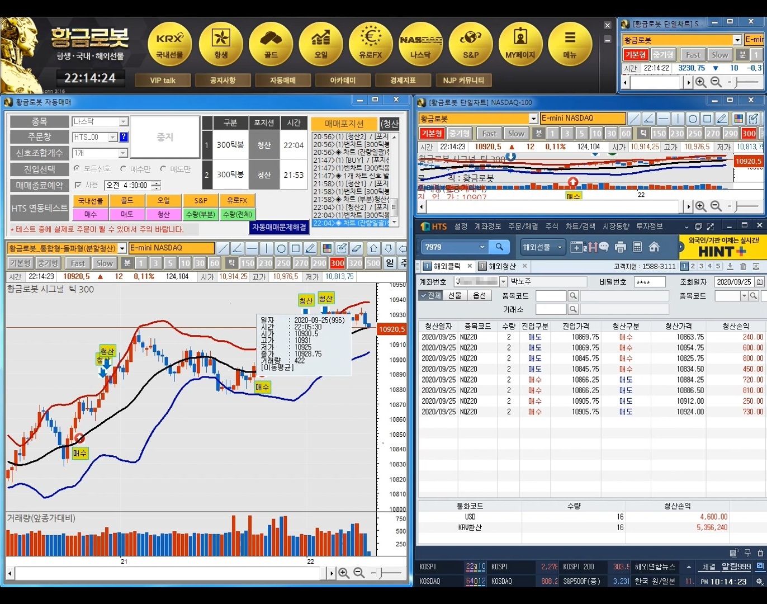The height and width of the screenshot is (604, 767).
Task: Click the home icon in HTS toolbar
Action: coord(654,247)
